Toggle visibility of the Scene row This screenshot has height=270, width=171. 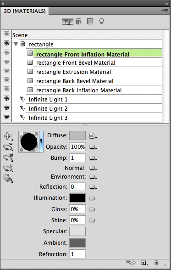tap(6, 34)
